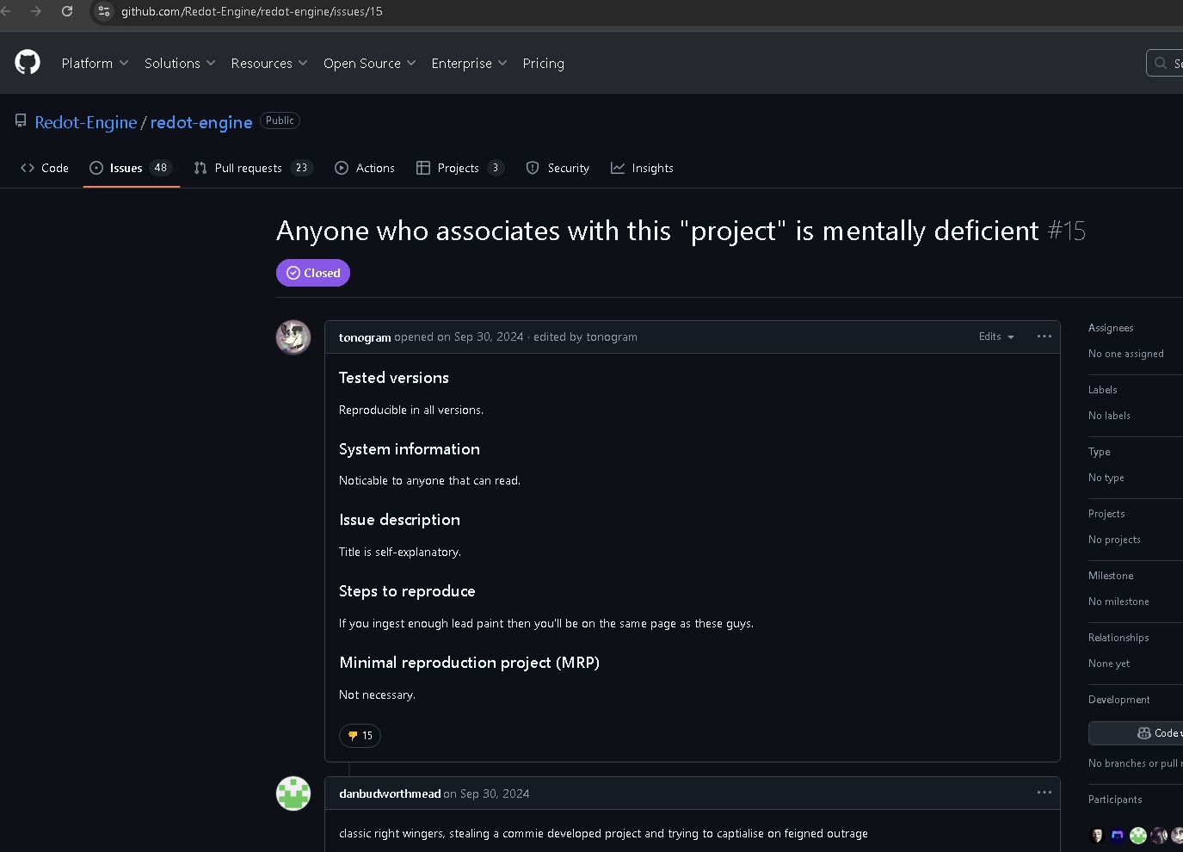Click the Assignees sidebar heading
The height and width of the screenshot is (852, 1183).
click(x=1111, y=328)
